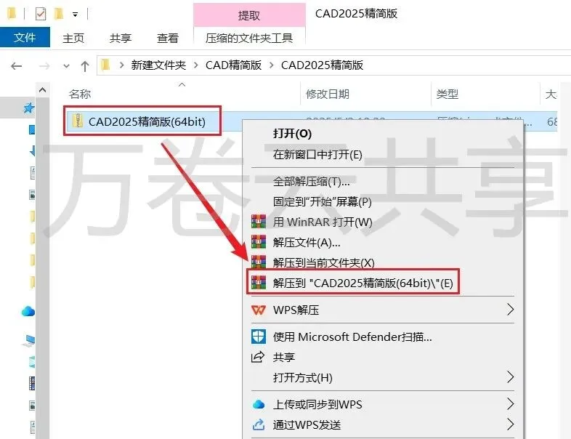Expand the chevron after 新建文件夹 breadcrumb
Viewport: 571px width, 439px height.
click(196, 65)
